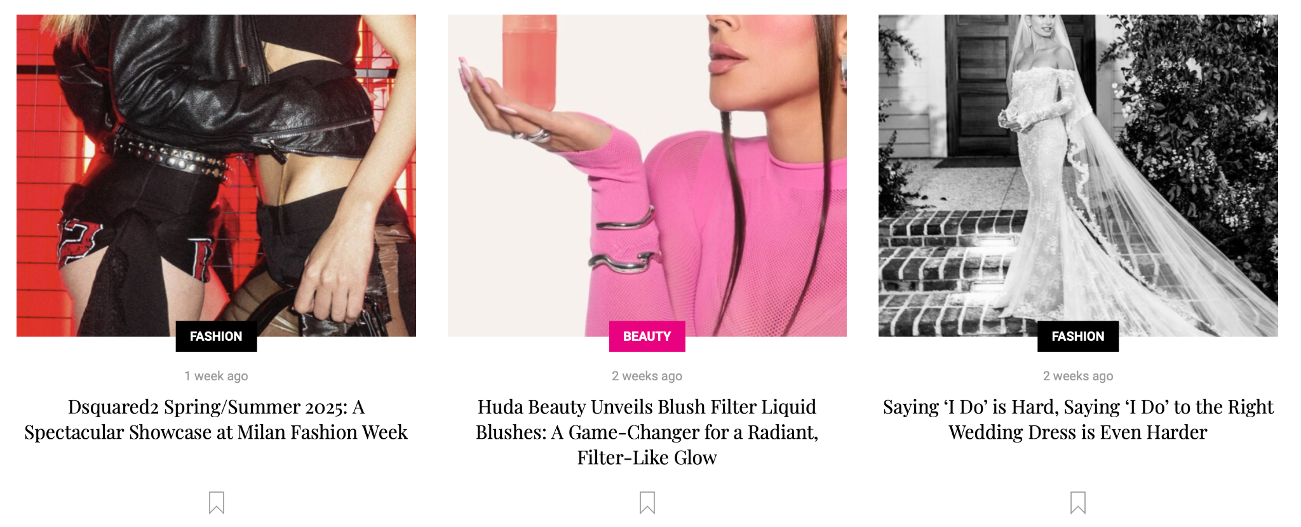Screen dimensions: 1301x527
Task: Bookmark the Dsquared2 Spring/Summer 2025 article
Action: [x=217, y=502]
